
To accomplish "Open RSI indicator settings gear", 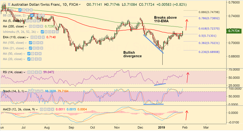I will coord(33,72).
